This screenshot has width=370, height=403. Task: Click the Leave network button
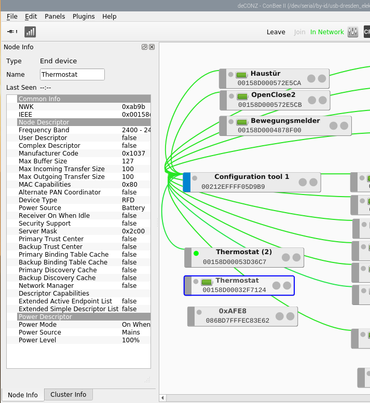(276, 32)
